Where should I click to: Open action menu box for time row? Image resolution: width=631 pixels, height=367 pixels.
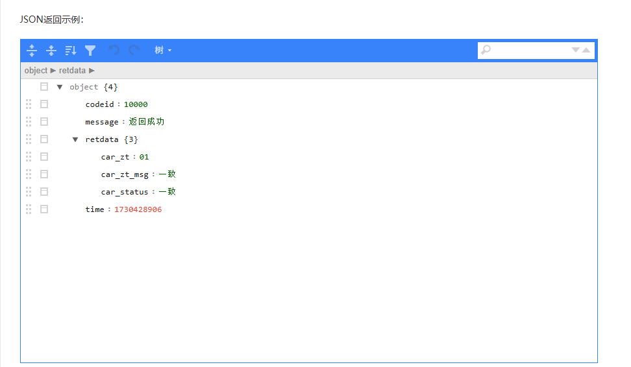[x=44, y=209]
